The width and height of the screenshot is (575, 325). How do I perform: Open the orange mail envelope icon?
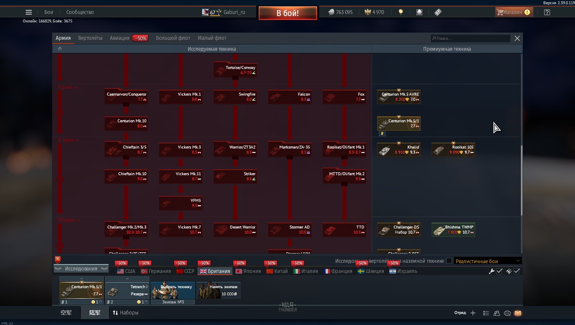coord(518,313)
